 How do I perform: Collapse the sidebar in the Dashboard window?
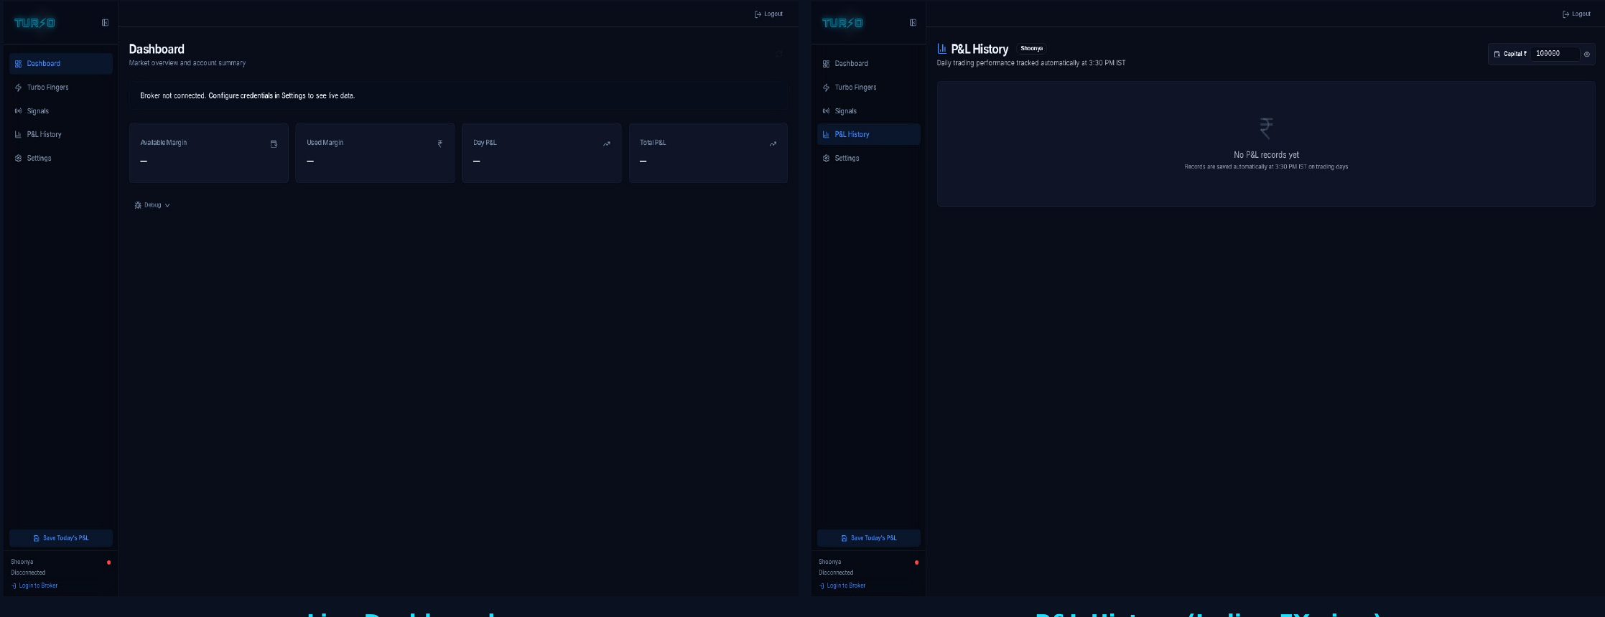(105, 23)
